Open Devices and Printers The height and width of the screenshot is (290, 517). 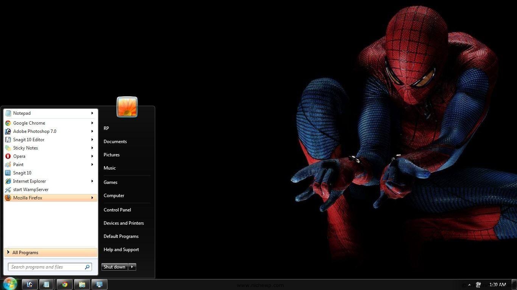click(124, 223)
